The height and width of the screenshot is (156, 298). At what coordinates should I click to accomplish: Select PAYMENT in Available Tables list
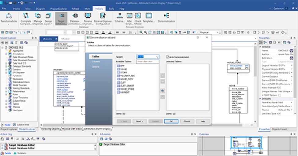tap(125, 92)
